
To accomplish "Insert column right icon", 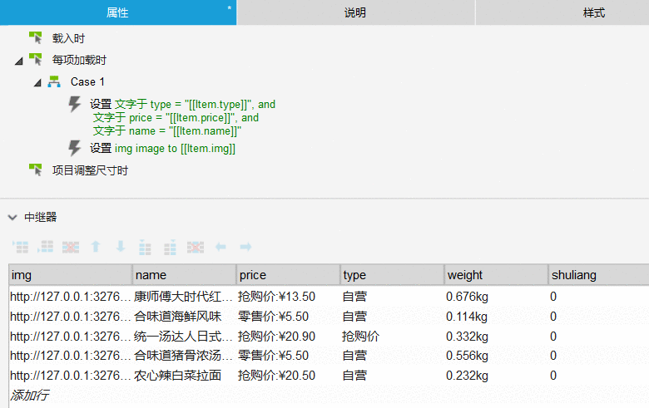I will coord(170,247).
